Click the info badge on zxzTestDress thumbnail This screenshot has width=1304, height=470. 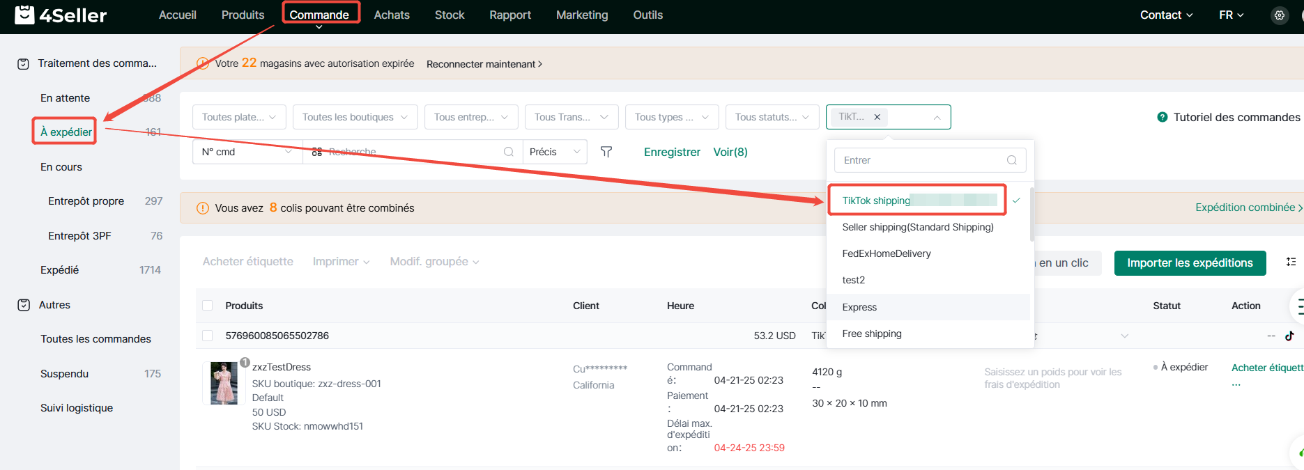click(245, 362)
